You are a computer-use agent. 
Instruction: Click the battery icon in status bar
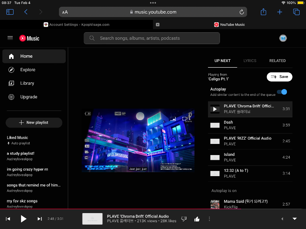[301, 3]
